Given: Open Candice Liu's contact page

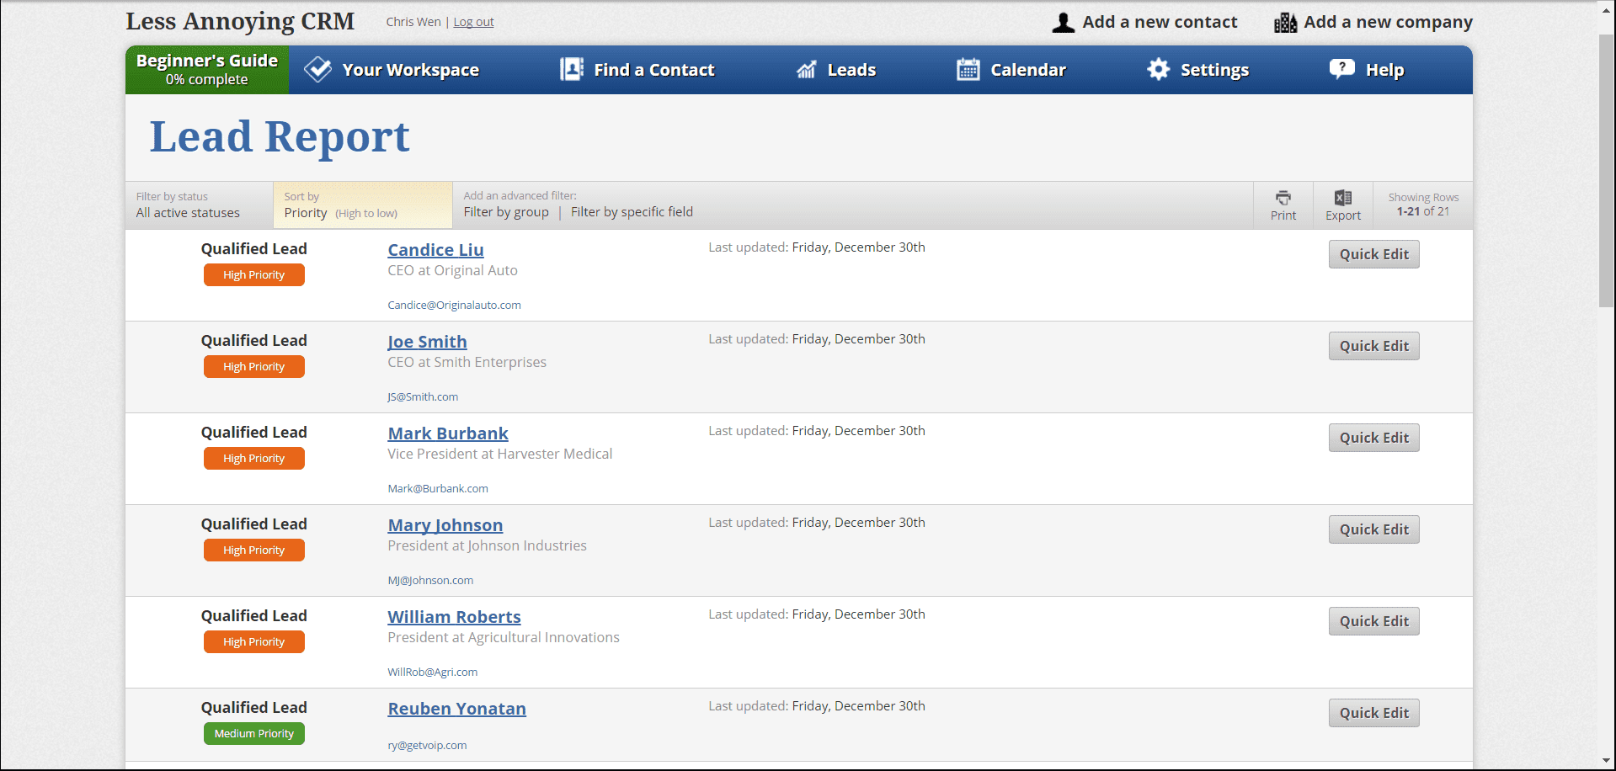Looking at the screenshot, I should coord(435,250).
